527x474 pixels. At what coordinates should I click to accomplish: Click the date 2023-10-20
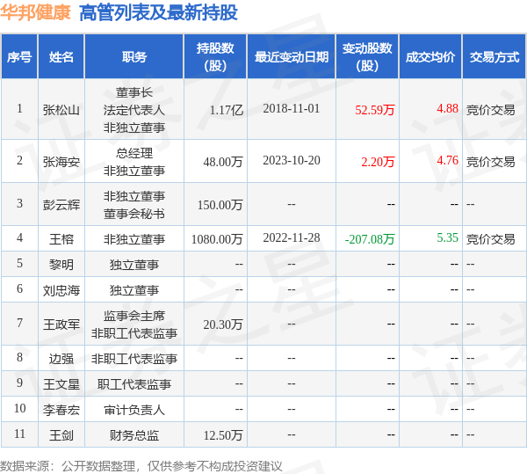(292, 160)
